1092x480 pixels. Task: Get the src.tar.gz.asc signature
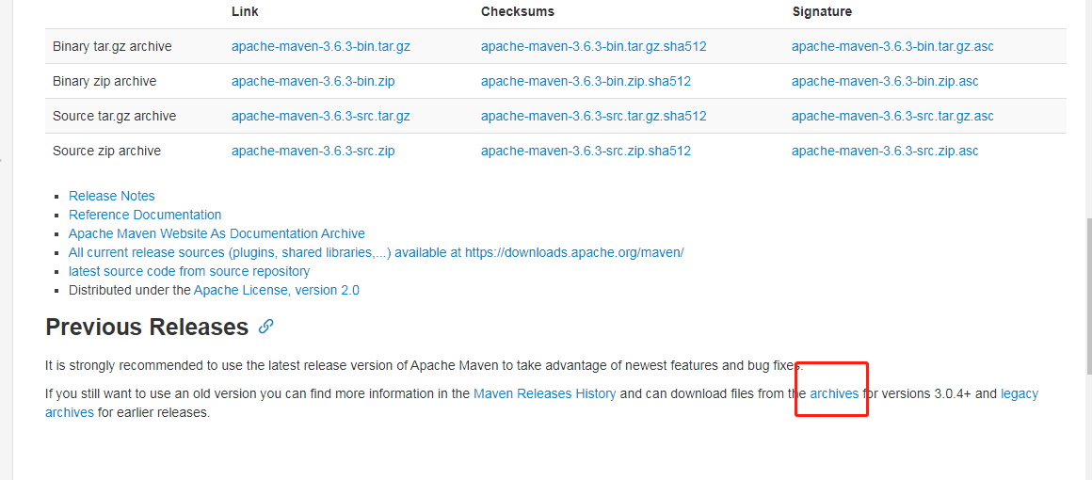[x=892, y=116]
